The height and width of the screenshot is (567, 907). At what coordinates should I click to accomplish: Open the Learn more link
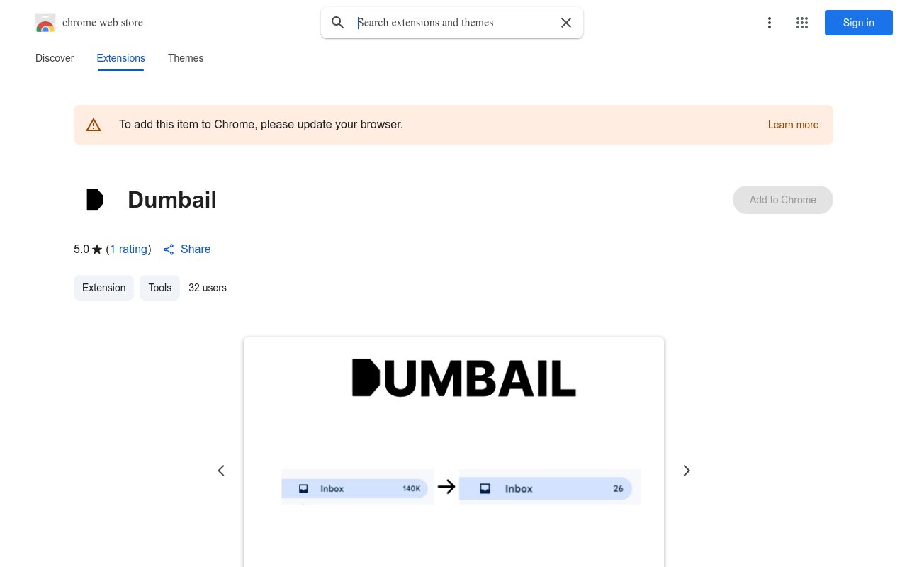click(x=793, y=125)
